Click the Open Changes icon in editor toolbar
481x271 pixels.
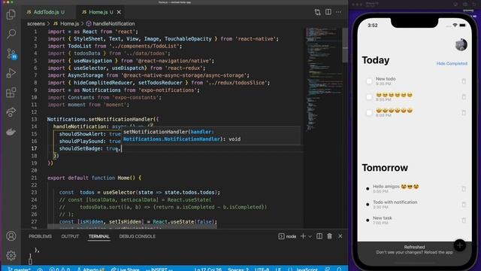317,12
